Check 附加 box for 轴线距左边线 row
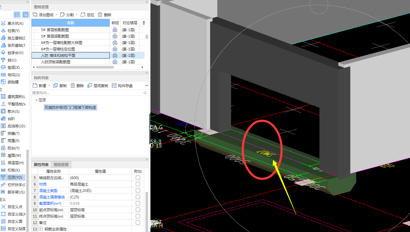The image size is (410, 232). tap(138, 178)
